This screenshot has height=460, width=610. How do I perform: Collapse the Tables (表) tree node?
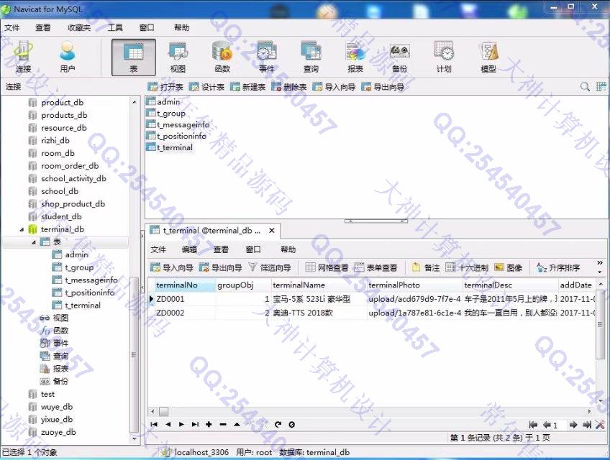(x=34, y=242)
